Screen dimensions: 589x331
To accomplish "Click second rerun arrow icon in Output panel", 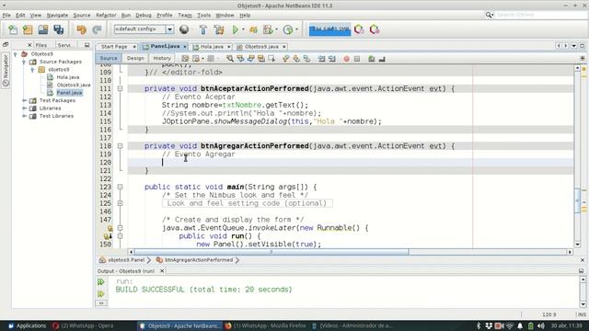I will [100, 293].
